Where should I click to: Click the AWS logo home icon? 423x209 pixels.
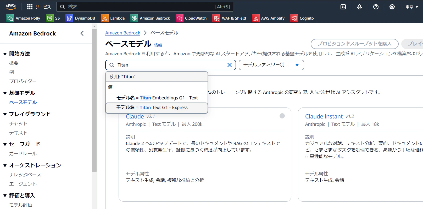point(11,7)
